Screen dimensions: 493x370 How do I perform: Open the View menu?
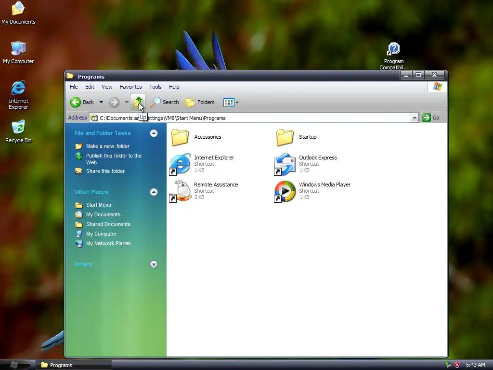[x=107, y=87]
